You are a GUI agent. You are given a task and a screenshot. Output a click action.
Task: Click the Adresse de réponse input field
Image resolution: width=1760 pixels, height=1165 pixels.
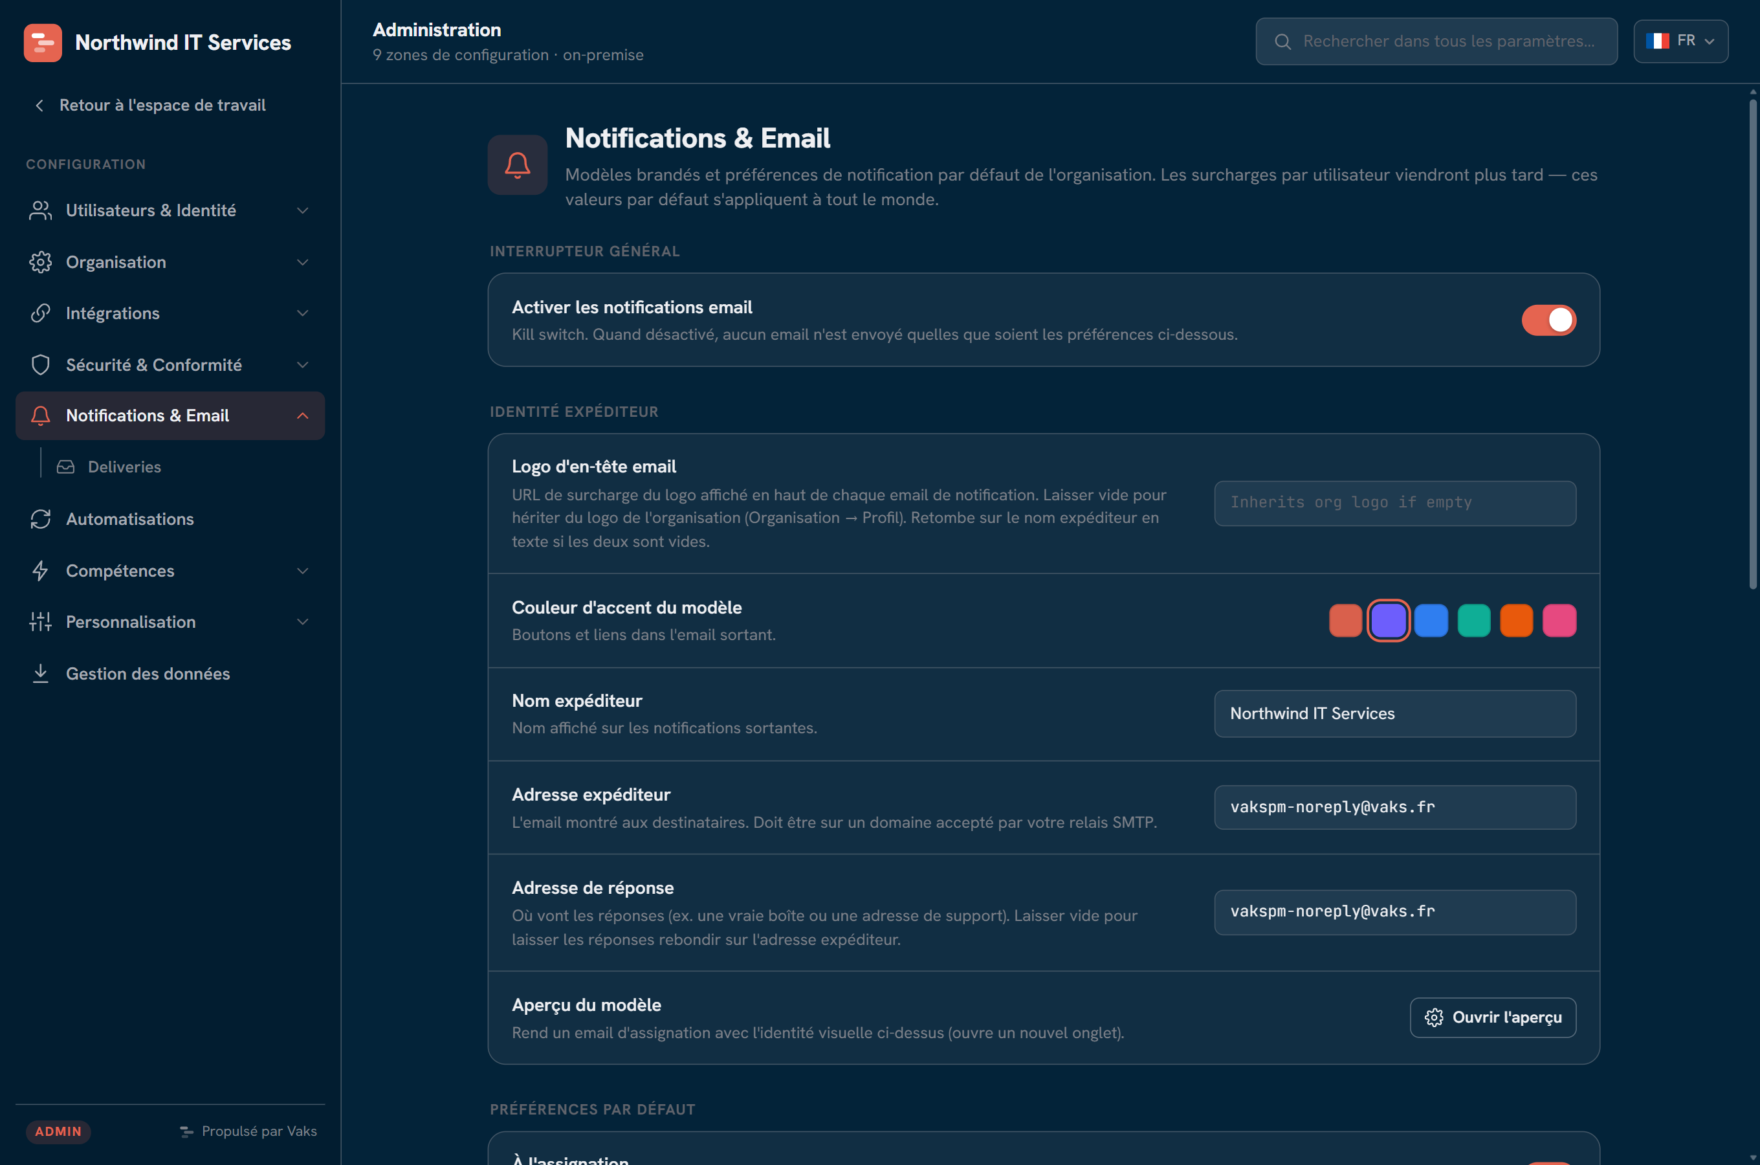[1394, 912]
